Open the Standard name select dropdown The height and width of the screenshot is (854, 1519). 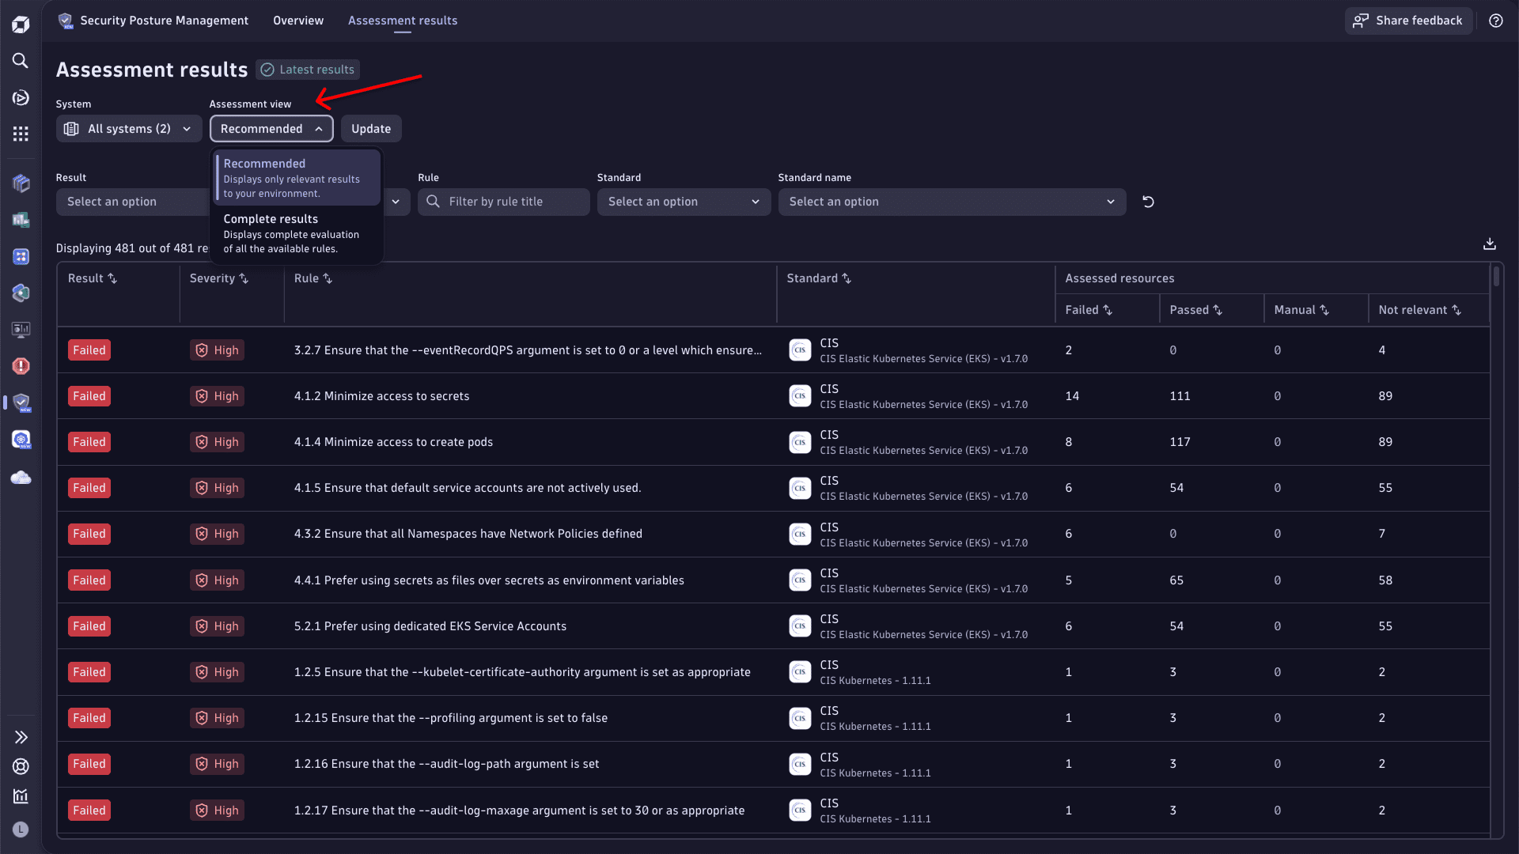951,202
